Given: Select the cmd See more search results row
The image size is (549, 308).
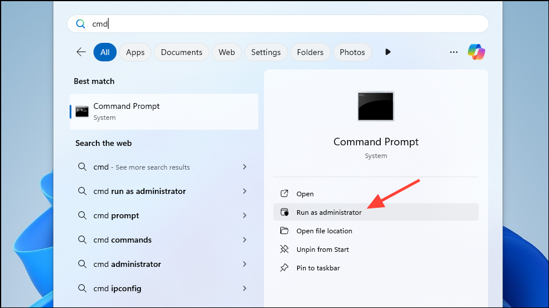Looking at the screenshot, I should [x=164, y=167].
